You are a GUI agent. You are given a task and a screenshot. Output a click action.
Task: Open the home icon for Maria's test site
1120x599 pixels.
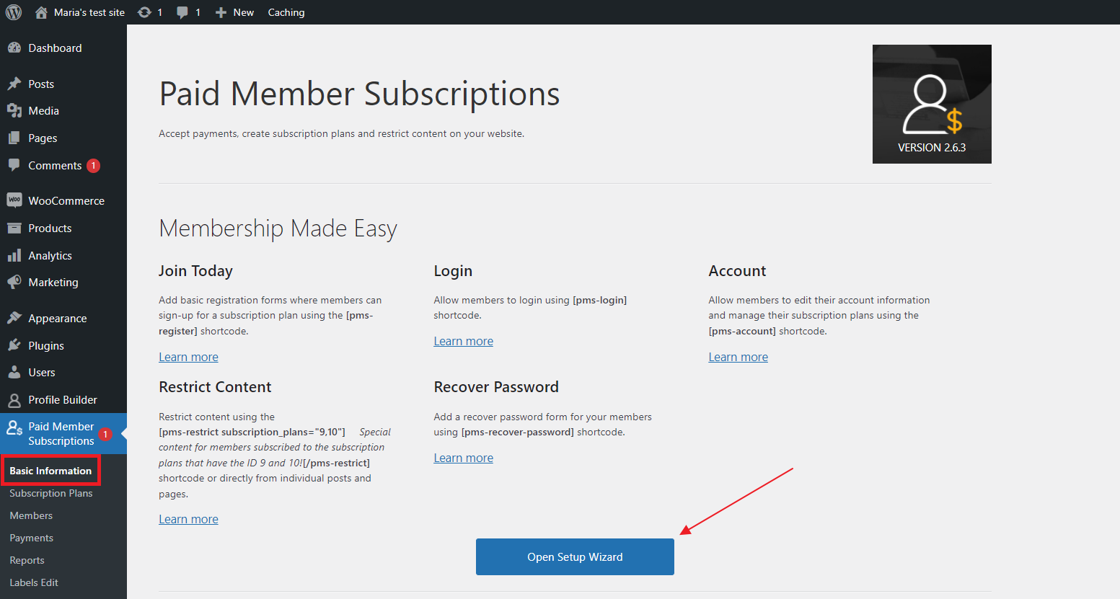[x=41, y=12]
